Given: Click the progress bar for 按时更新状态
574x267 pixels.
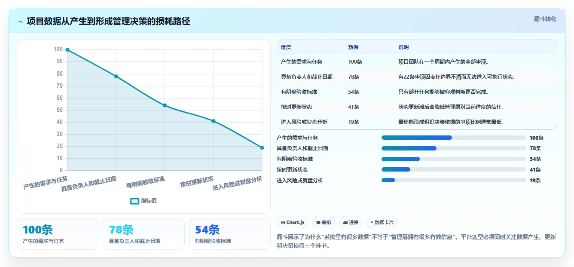Looking at the screenshot, I should pos(454,170).
